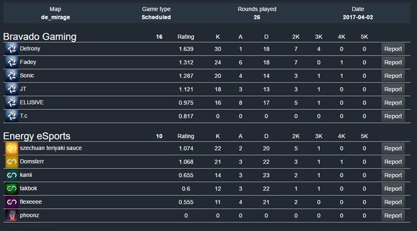The image size is (417, 231).
Task: Report player phoonz
Action: 393,216
